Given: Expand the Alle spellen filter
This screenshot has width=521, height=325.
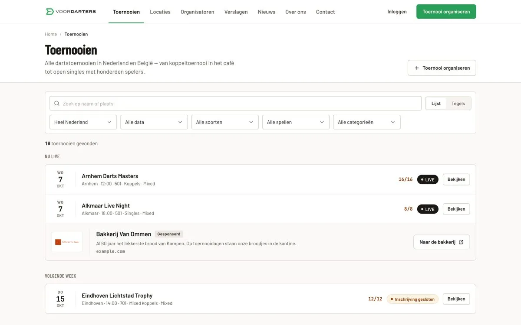Looking at the screenshot, I should point(296,122).
